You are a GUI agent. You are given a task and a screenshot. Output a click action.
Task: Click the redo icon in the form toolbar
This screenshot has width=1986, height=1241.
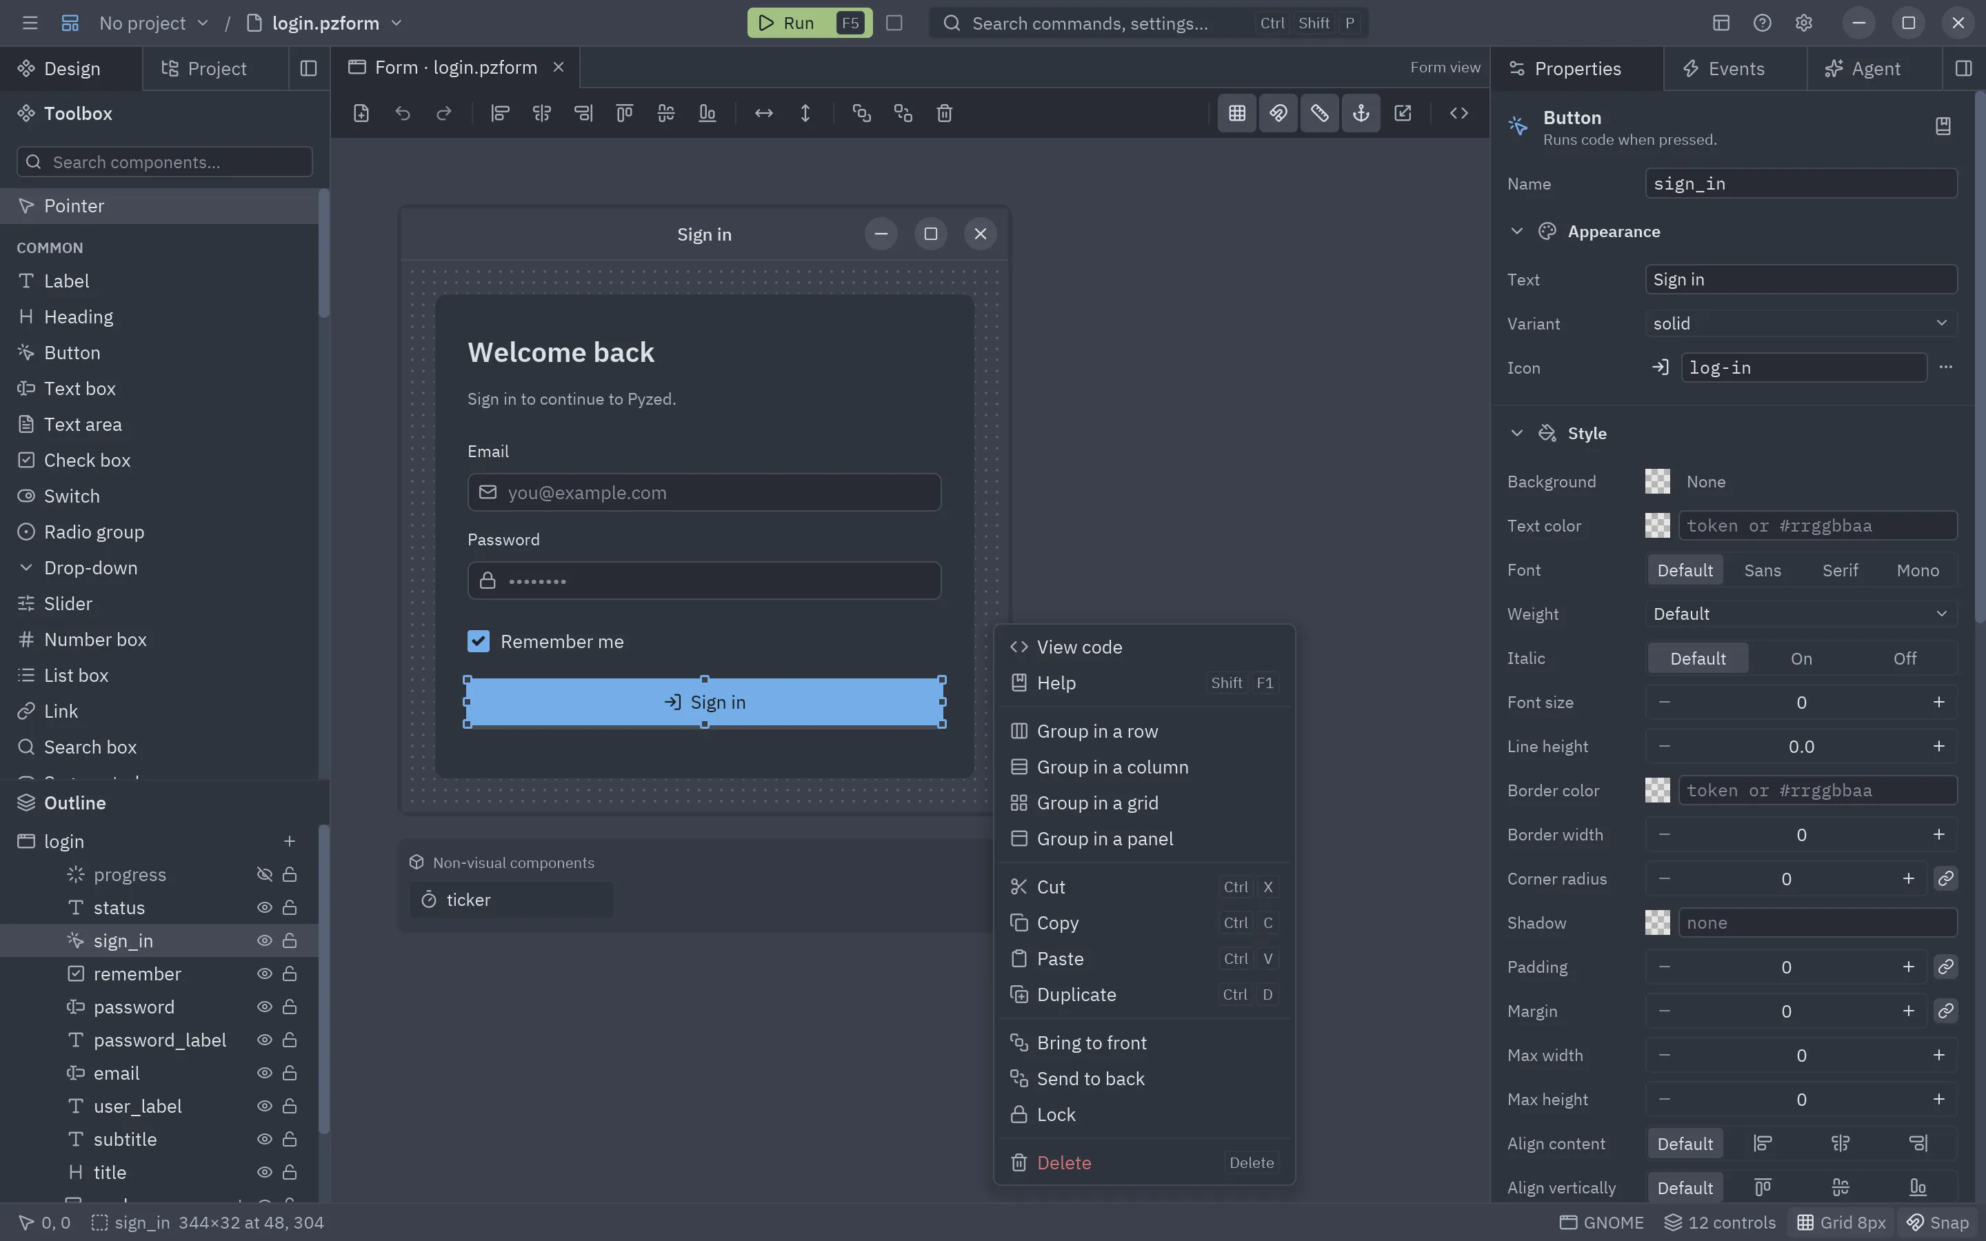pos(444,113)
